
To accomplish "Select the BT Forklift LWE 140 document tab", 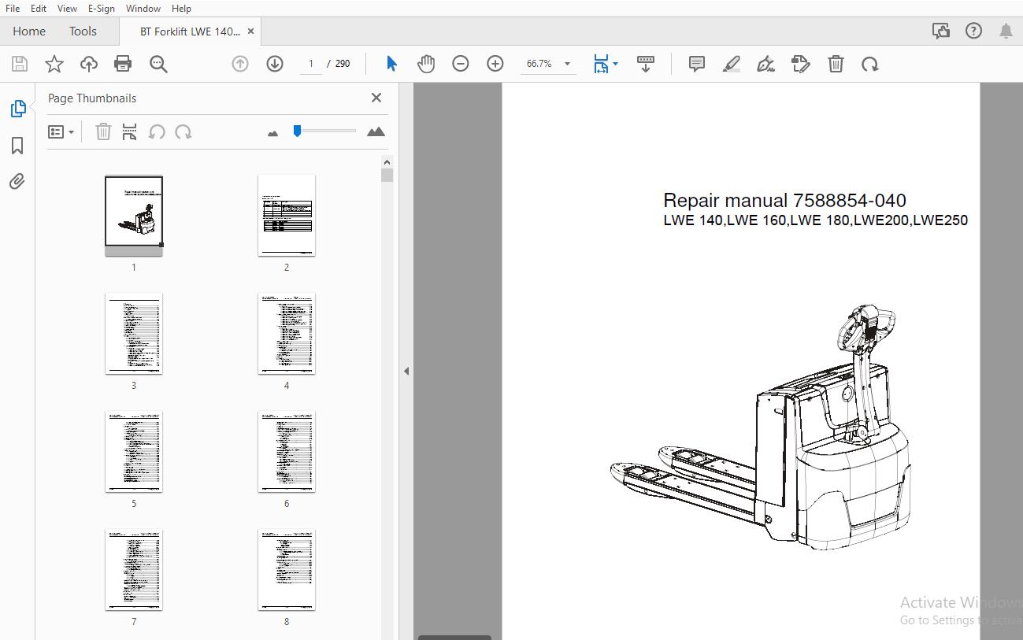I will [x=190, y=31].
